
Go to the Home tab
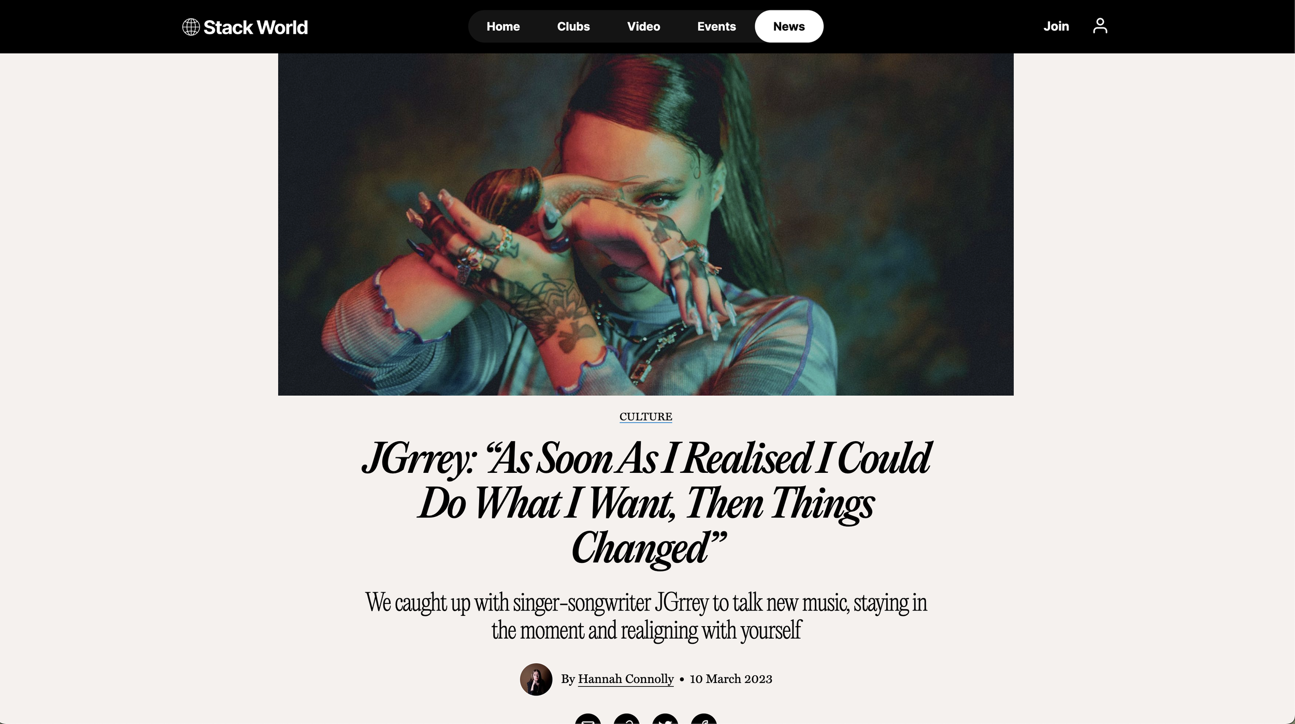pyautogui.click(x=503, y=26)
